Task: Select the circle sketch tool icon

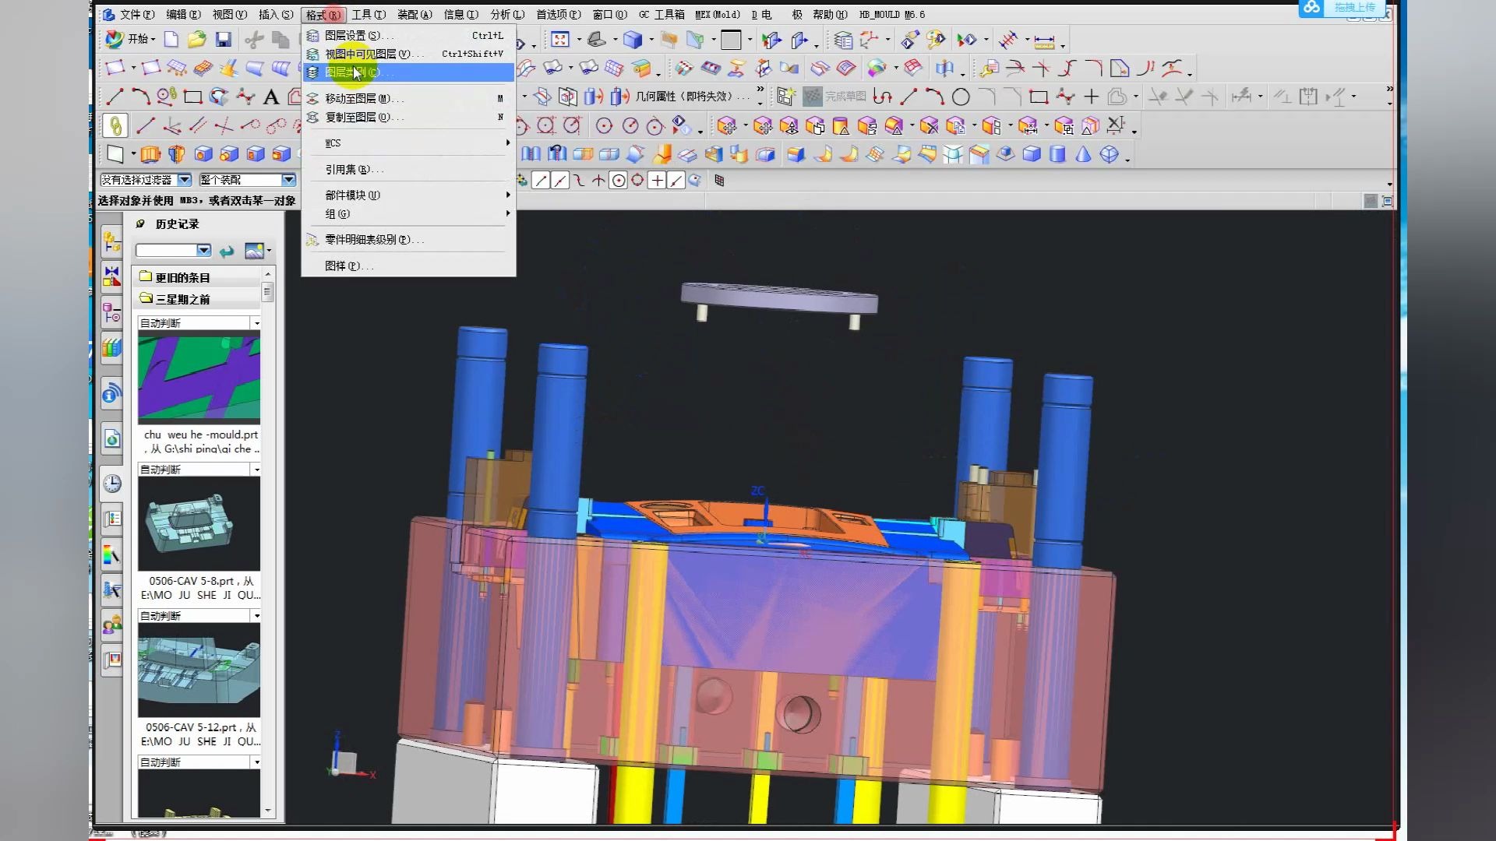Action: (961, 97)
